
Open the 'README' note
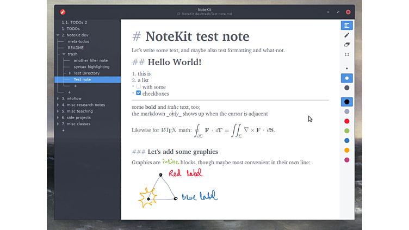(76, 48)
